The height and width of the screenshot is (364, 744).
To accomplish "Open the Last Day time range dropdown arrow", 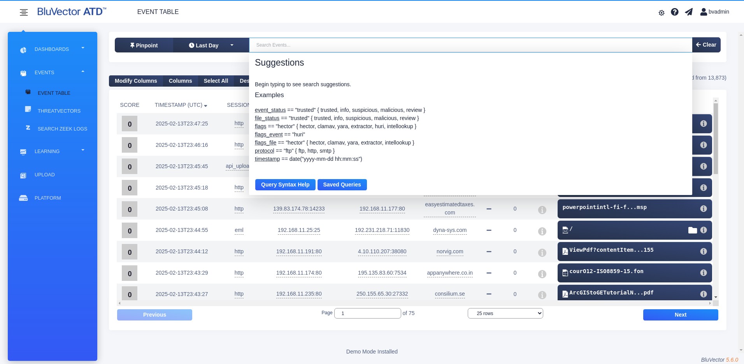I will pyautogui.click(x=232, y=45).
